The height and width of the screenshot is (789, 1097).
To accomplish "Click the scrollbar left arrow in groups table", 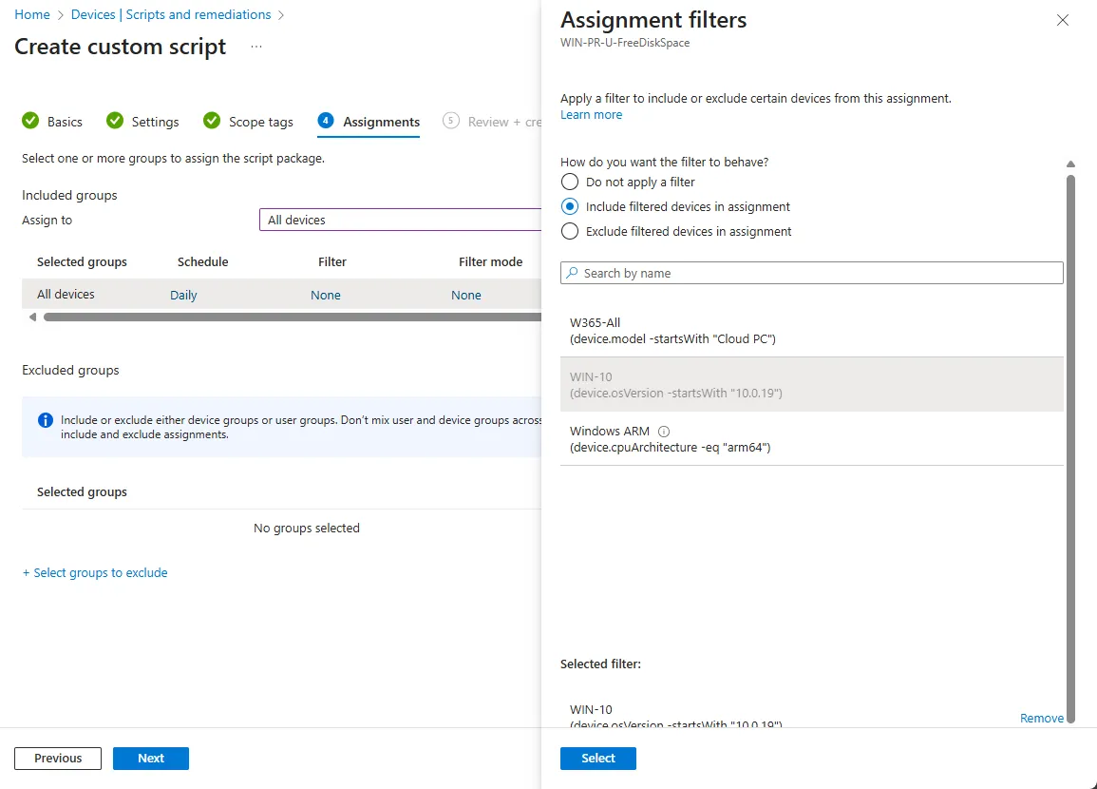I will (x=32, y=318).
